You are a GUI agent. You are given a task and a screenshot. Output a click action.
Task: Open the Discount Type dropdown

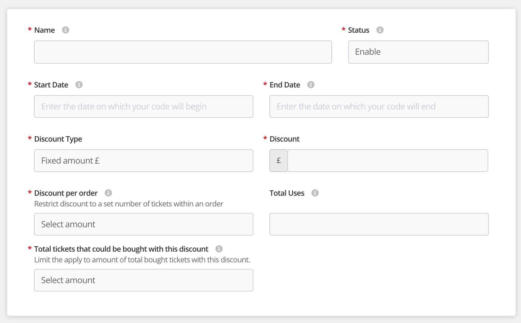coord(143,161)
